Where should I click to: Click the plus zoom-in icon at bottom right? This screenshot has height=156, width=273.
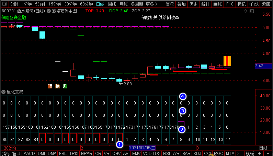259,154
